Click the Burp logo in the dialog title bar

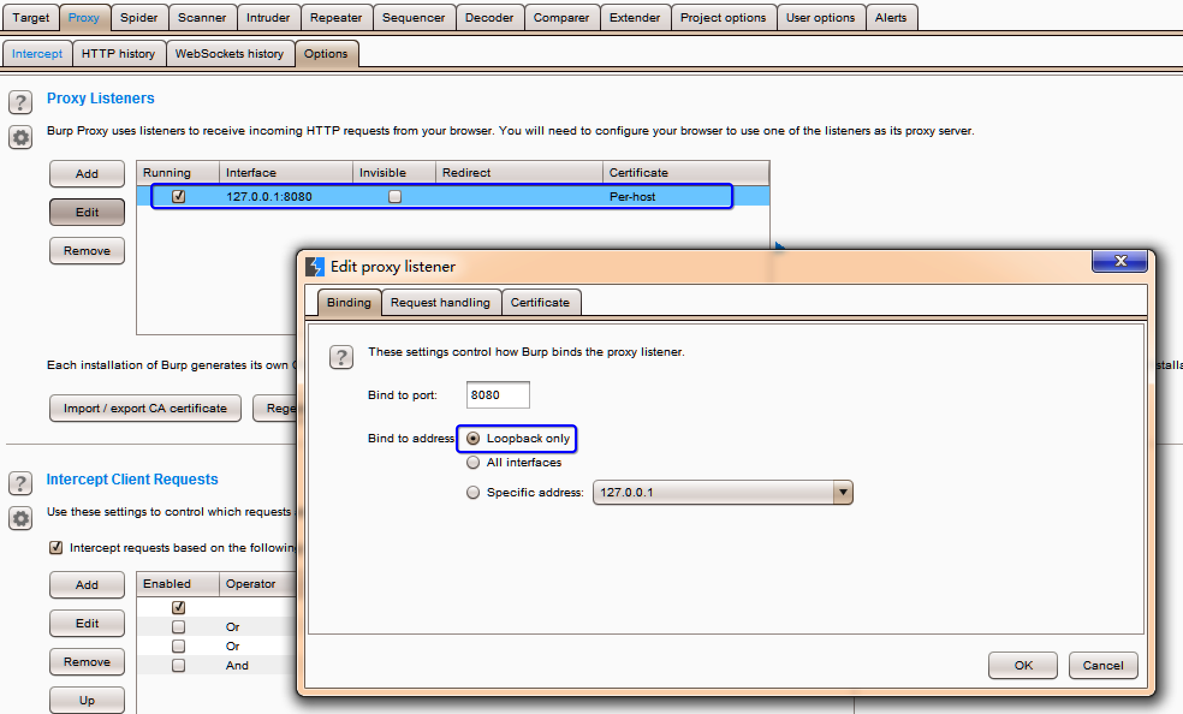tap(315, 266)
